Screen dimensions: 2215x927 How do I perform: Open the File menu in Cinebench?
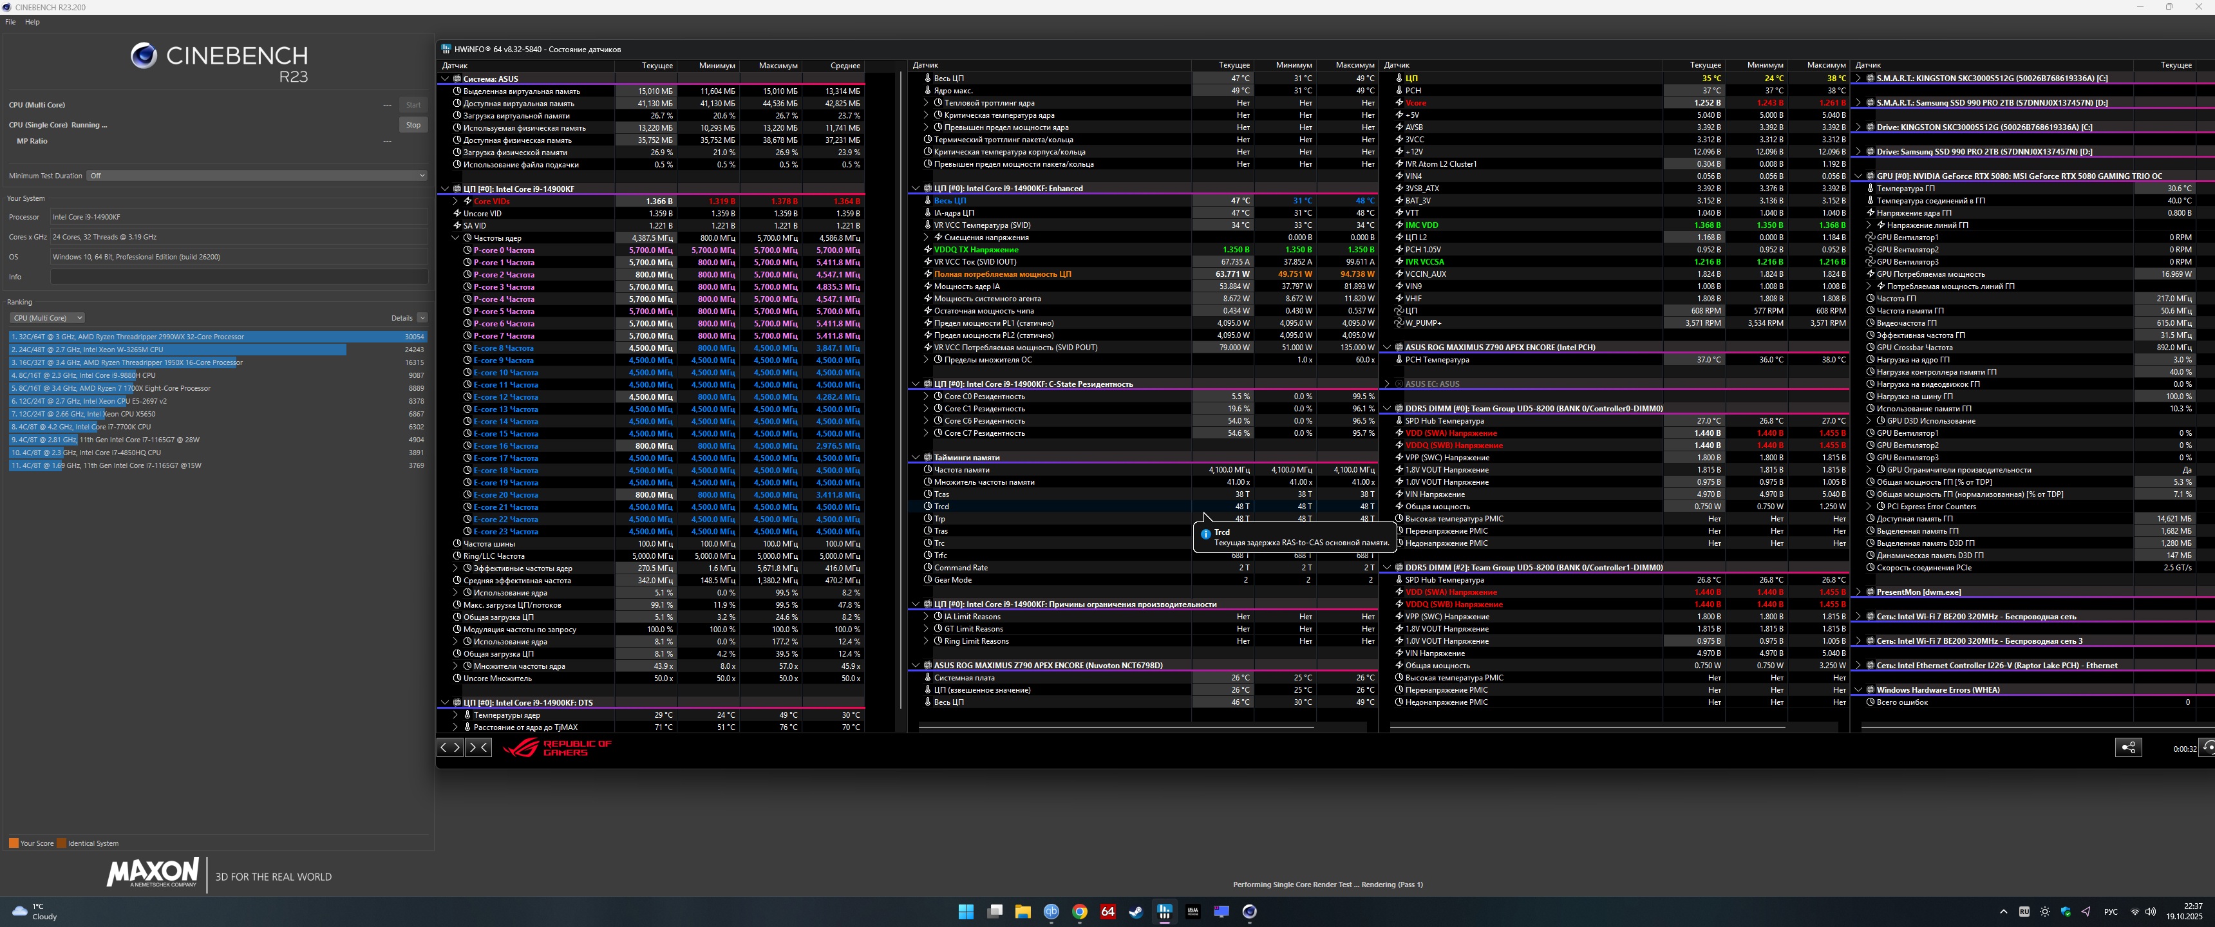pyautogui.click(x=10, y=23)
